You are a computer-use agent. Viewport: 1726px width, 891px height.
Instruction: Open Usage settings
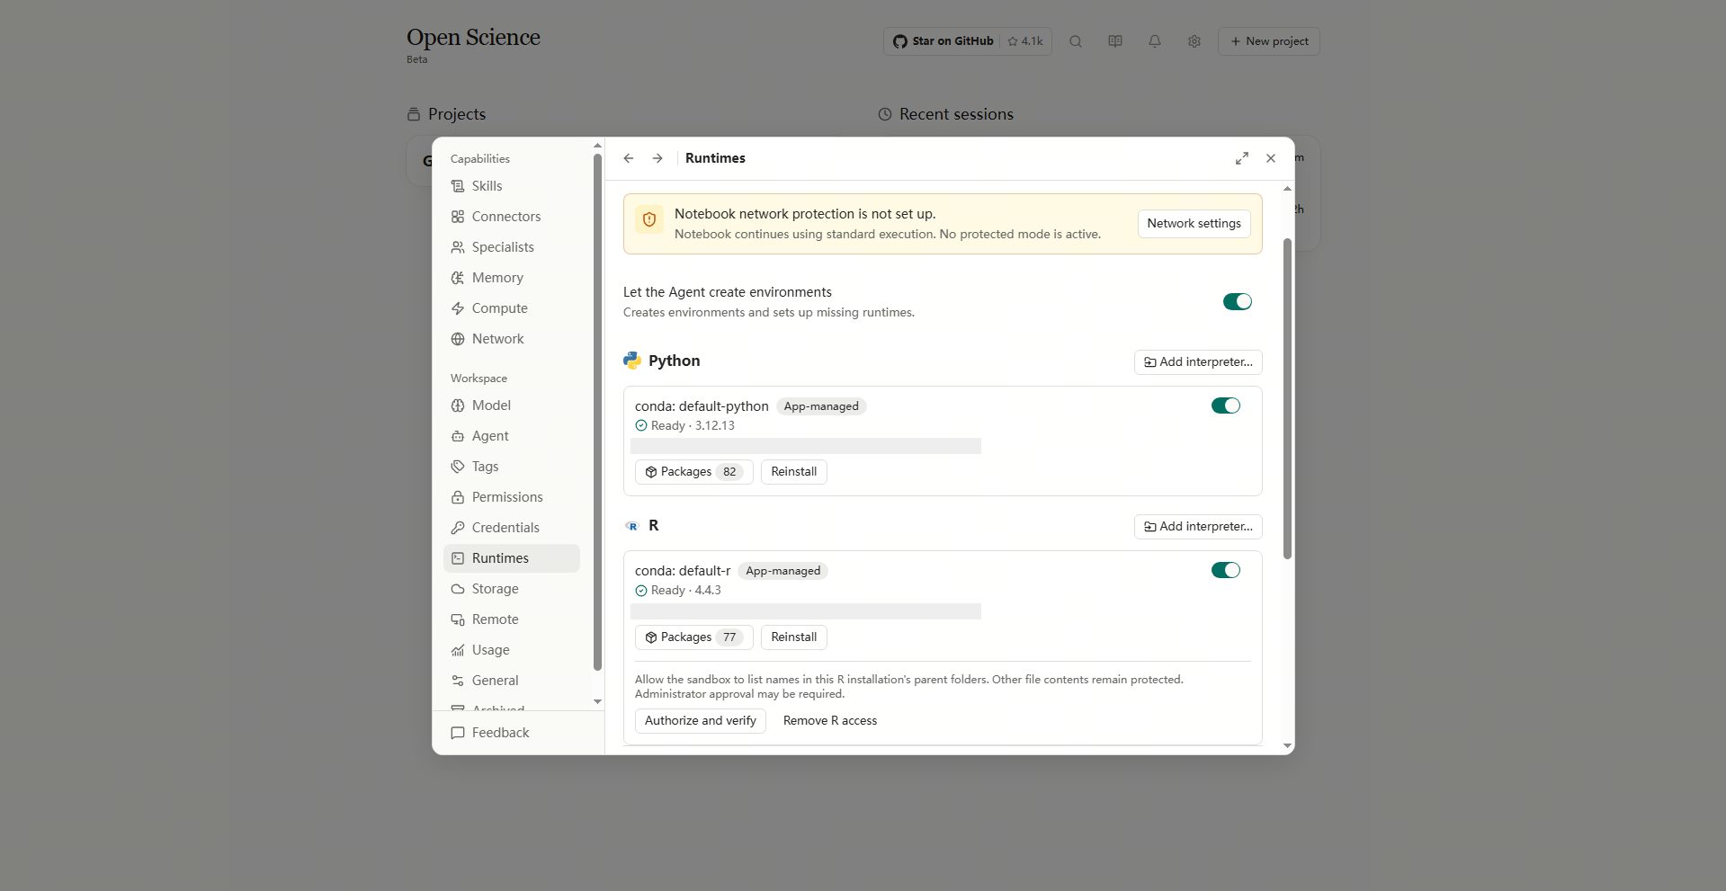tap(511, 650)
